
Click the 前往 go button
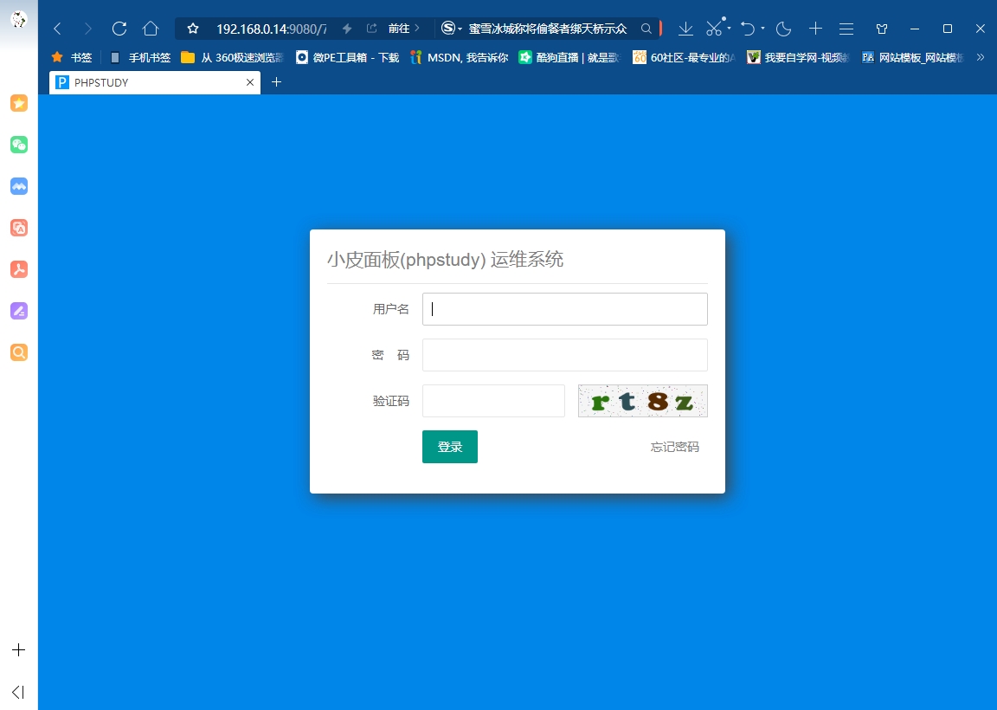404,29
